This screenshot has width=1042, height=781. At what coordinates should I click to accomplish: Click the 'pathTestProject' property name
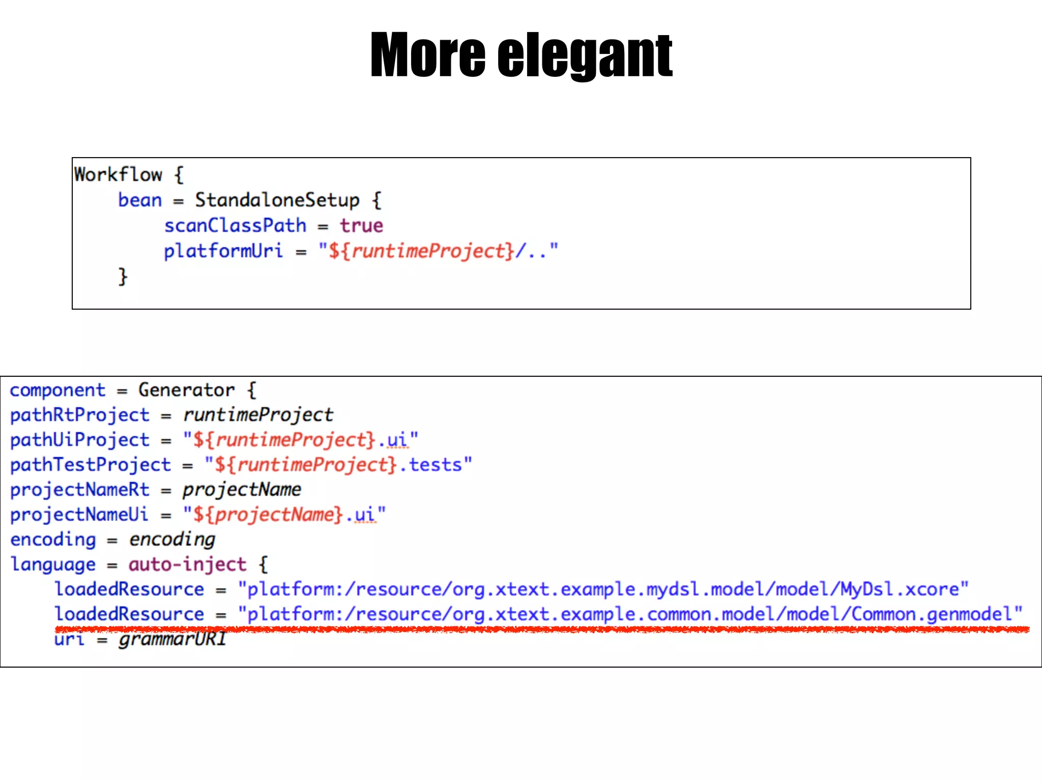click(x=91, y=465)
